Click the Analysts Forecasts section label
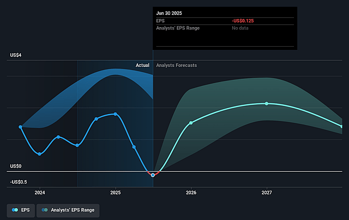The image size is (349, 220). 177,65
